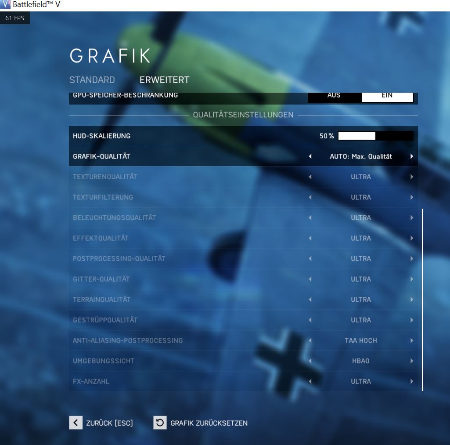Click right arrow for Postprocessing-Qualität

(x=412, y=259)
